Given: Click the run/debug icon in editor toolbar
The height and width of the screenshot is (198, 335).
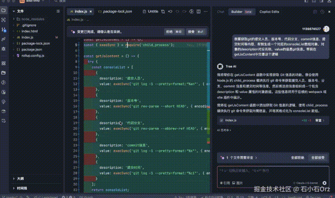Looking at the screenshot, I should tap(192, 12).
